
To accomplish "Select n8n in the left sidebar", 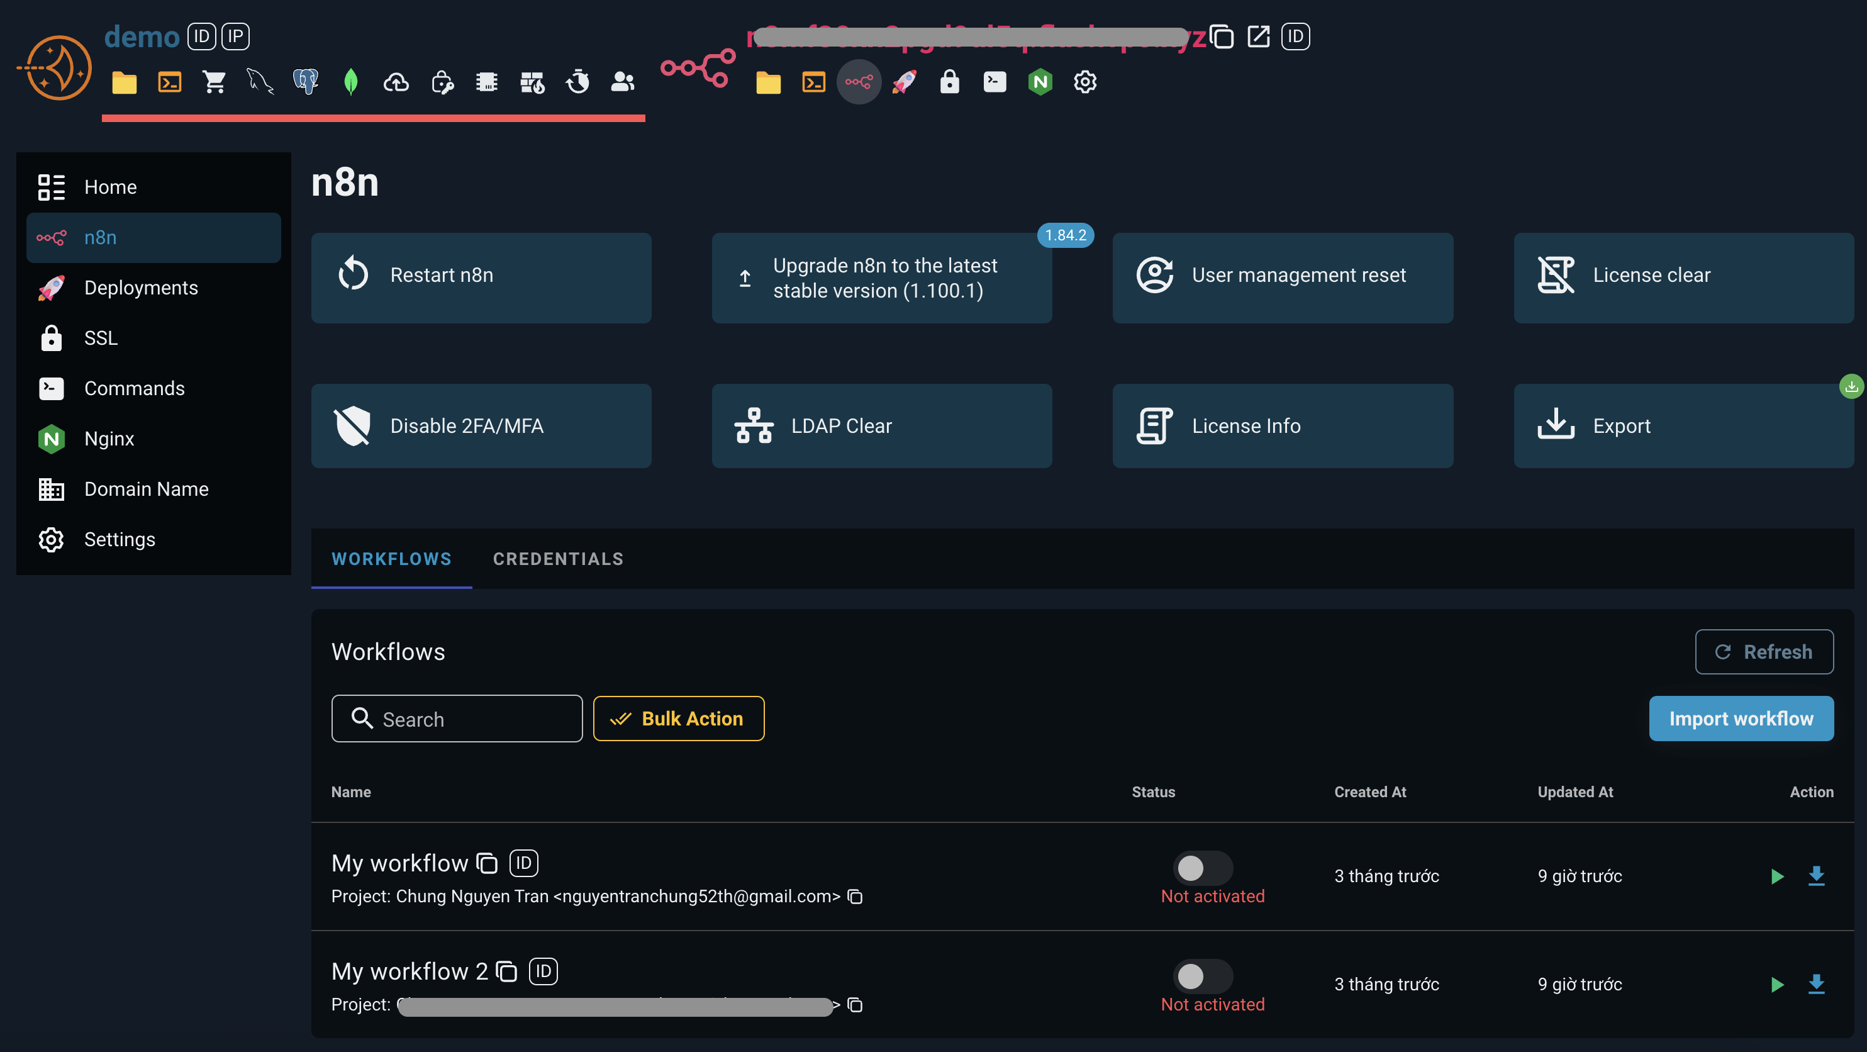I will (x=101, y=237).
